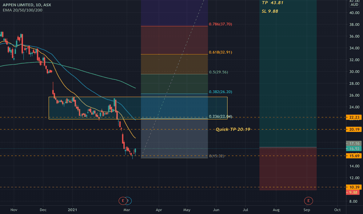Select the 0.236(22.04) Fibonacci level label

(x=220, y=116)
